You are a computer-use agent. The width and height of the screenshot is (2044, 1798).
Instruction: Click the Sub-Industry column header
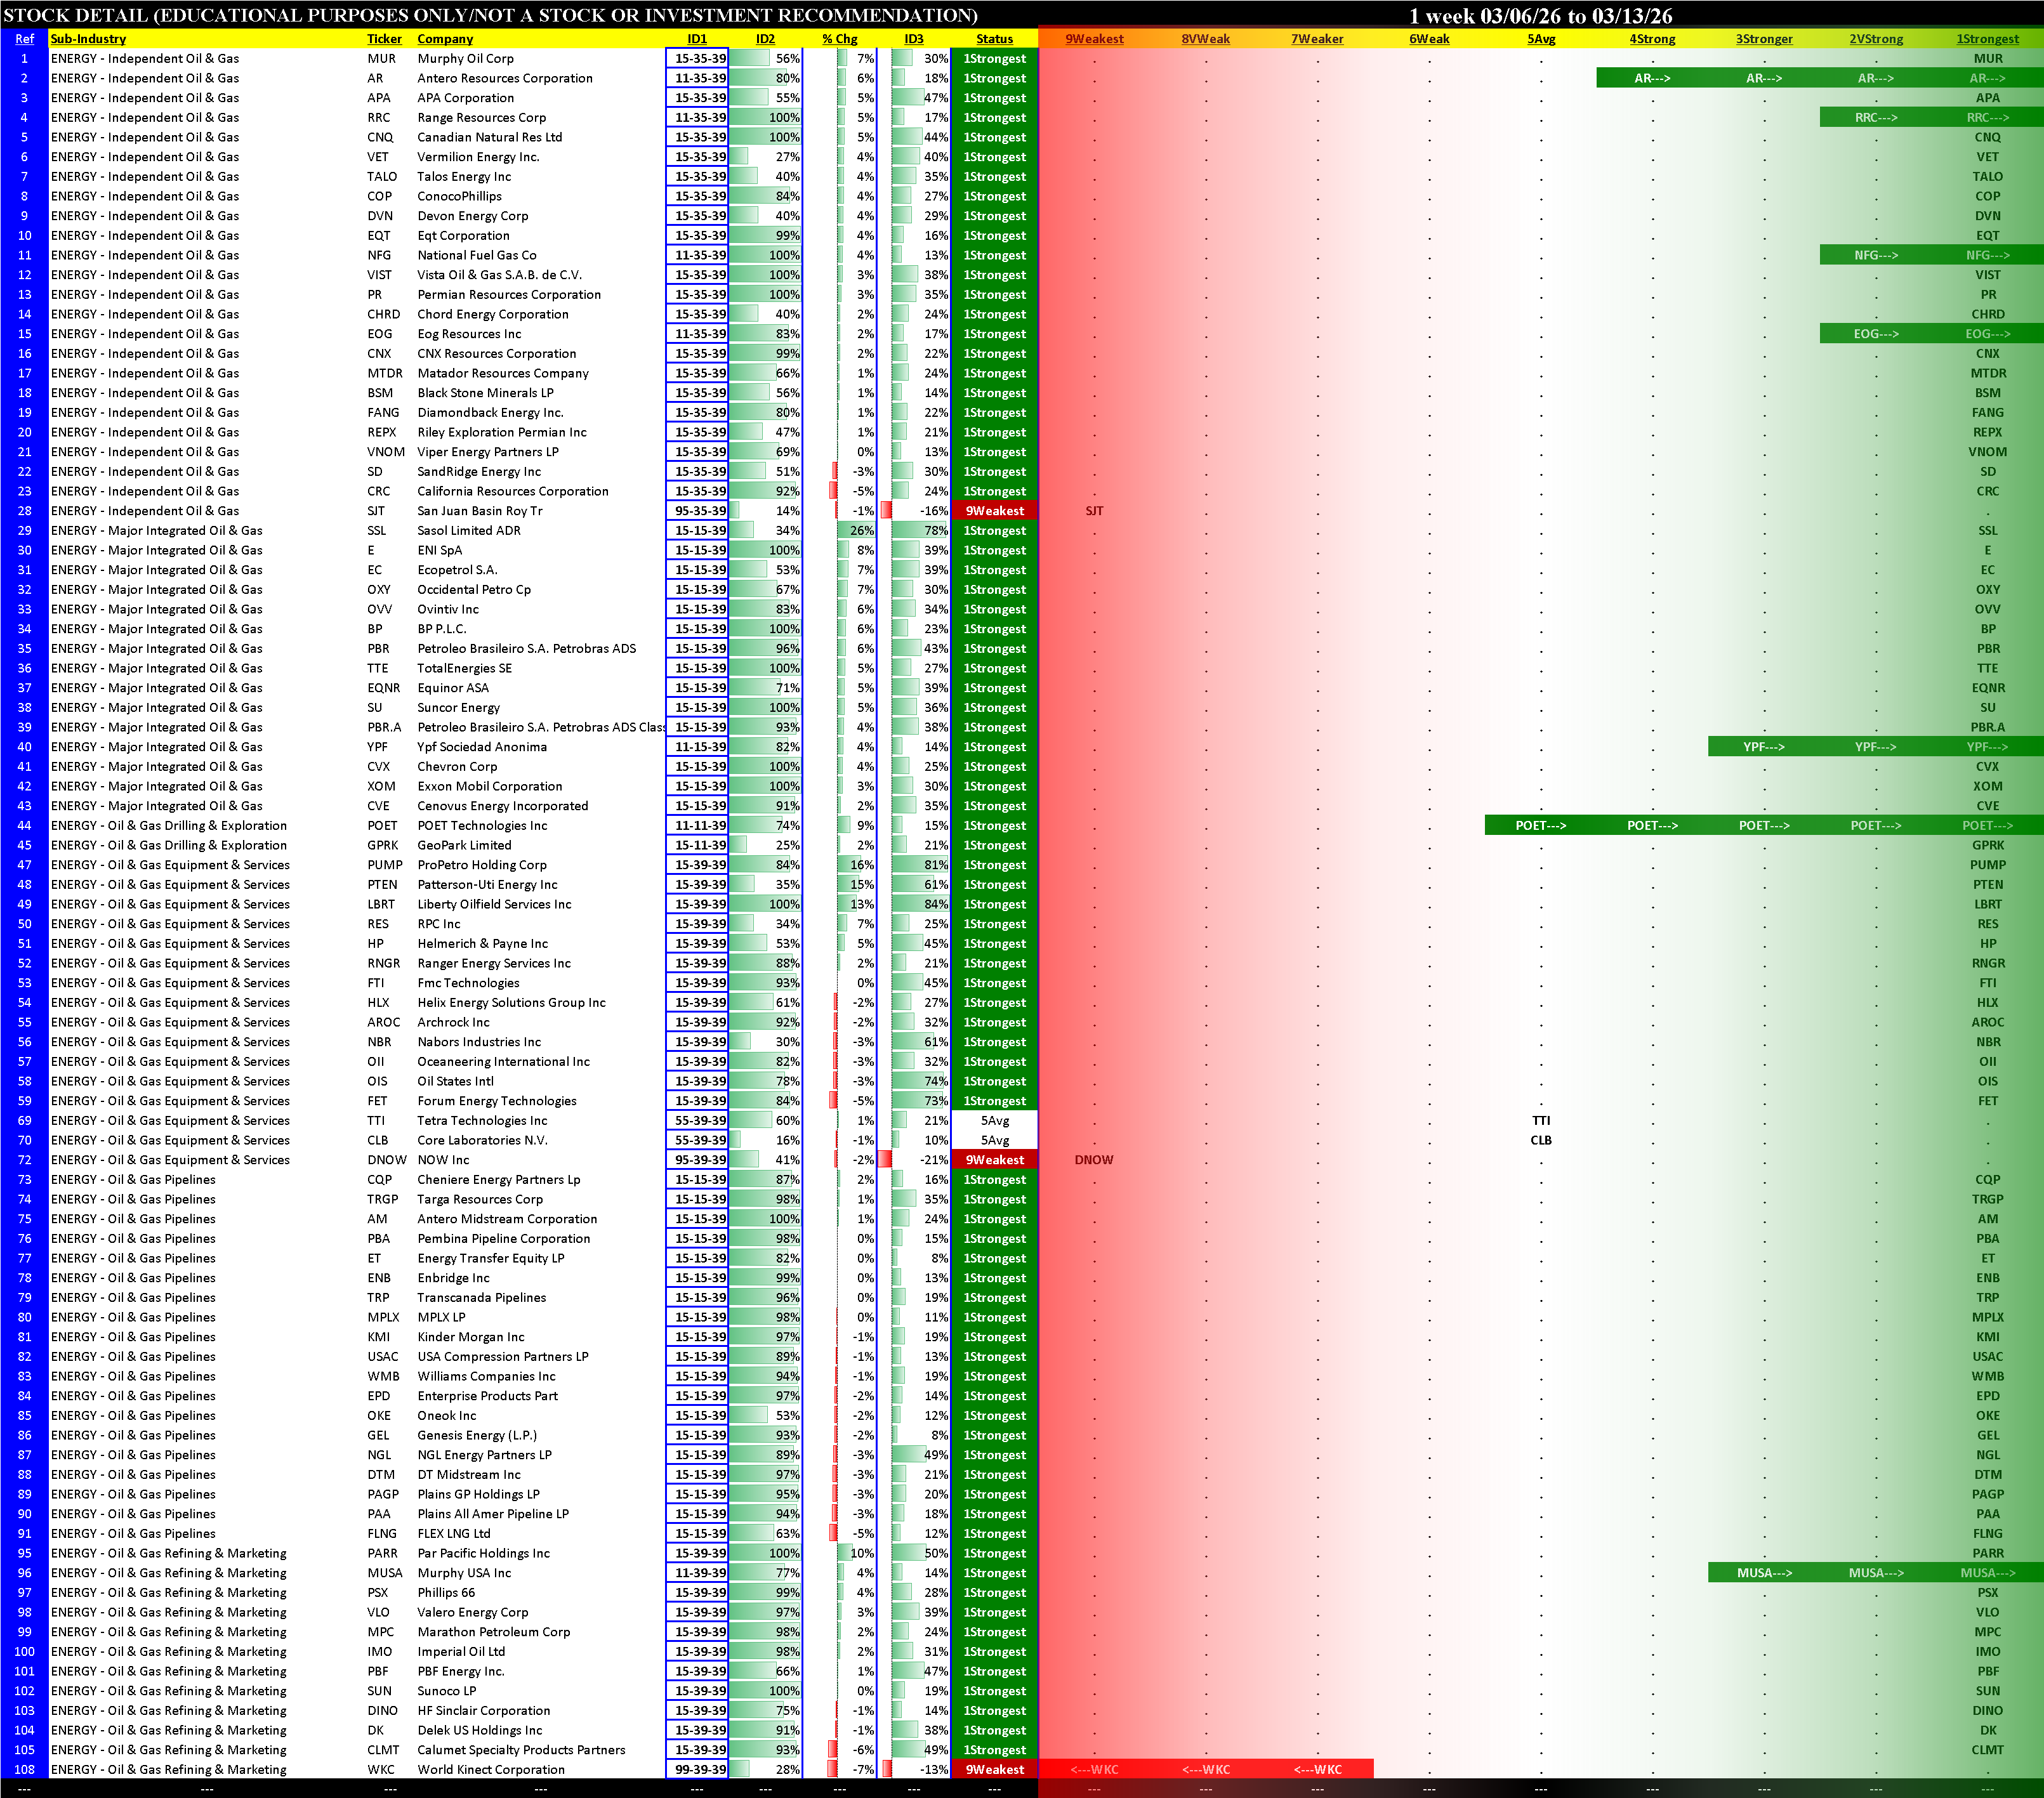(88, 39)
